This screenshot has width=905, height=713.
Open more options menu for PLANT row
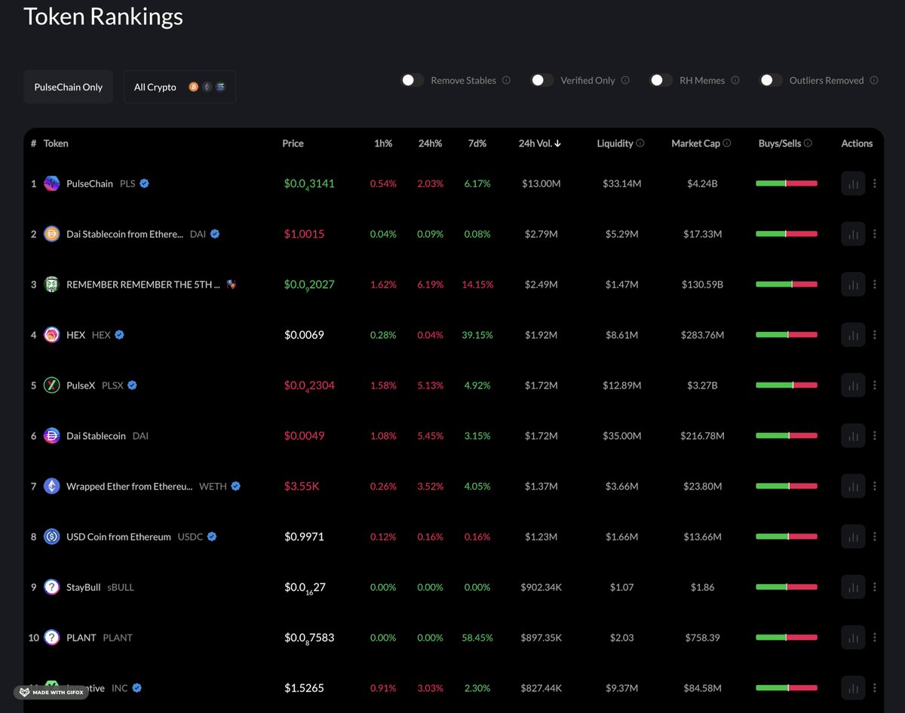click(x=875, y=638)
